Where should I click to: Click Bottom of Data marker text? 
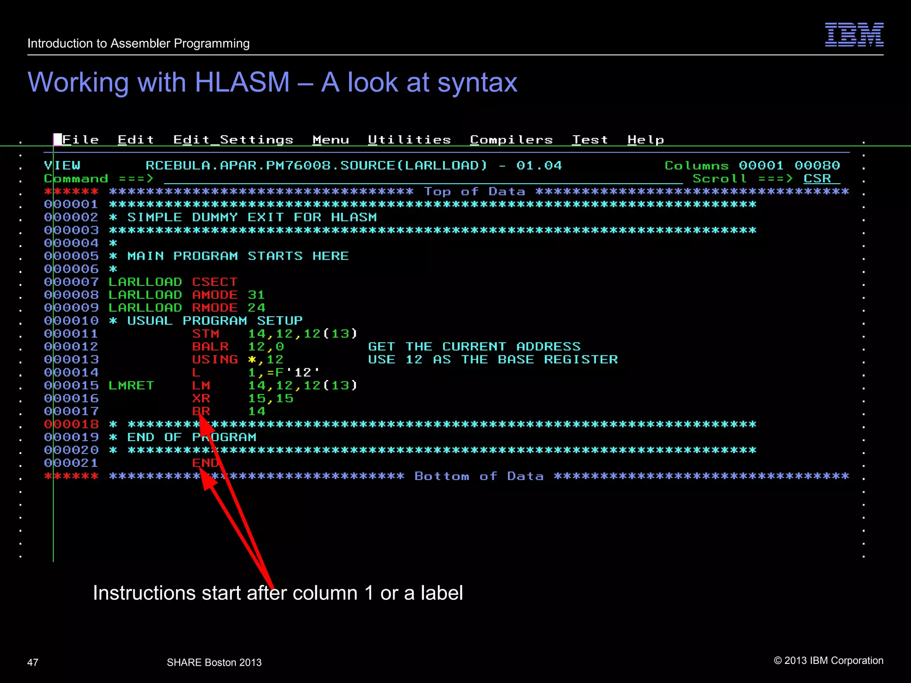479,476
